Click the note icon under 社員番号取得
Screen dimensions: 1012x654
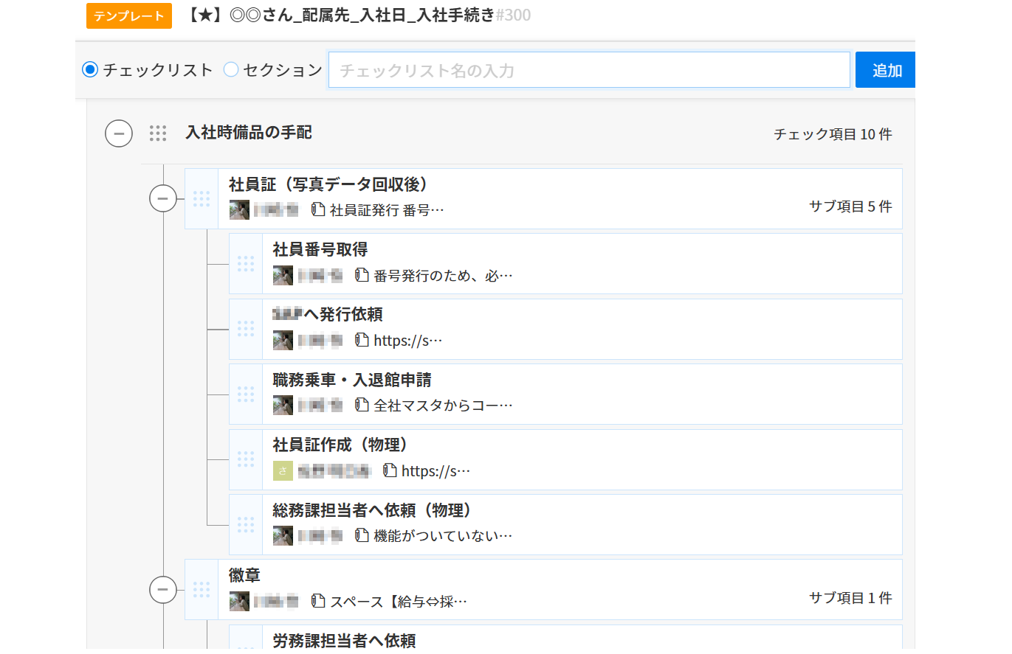[362, 276]
